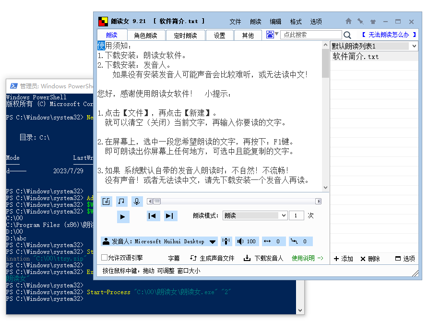The height and width of the screenshot is (333, 428).
Task: Click the music note background-music icon
Action: point(121,202)
